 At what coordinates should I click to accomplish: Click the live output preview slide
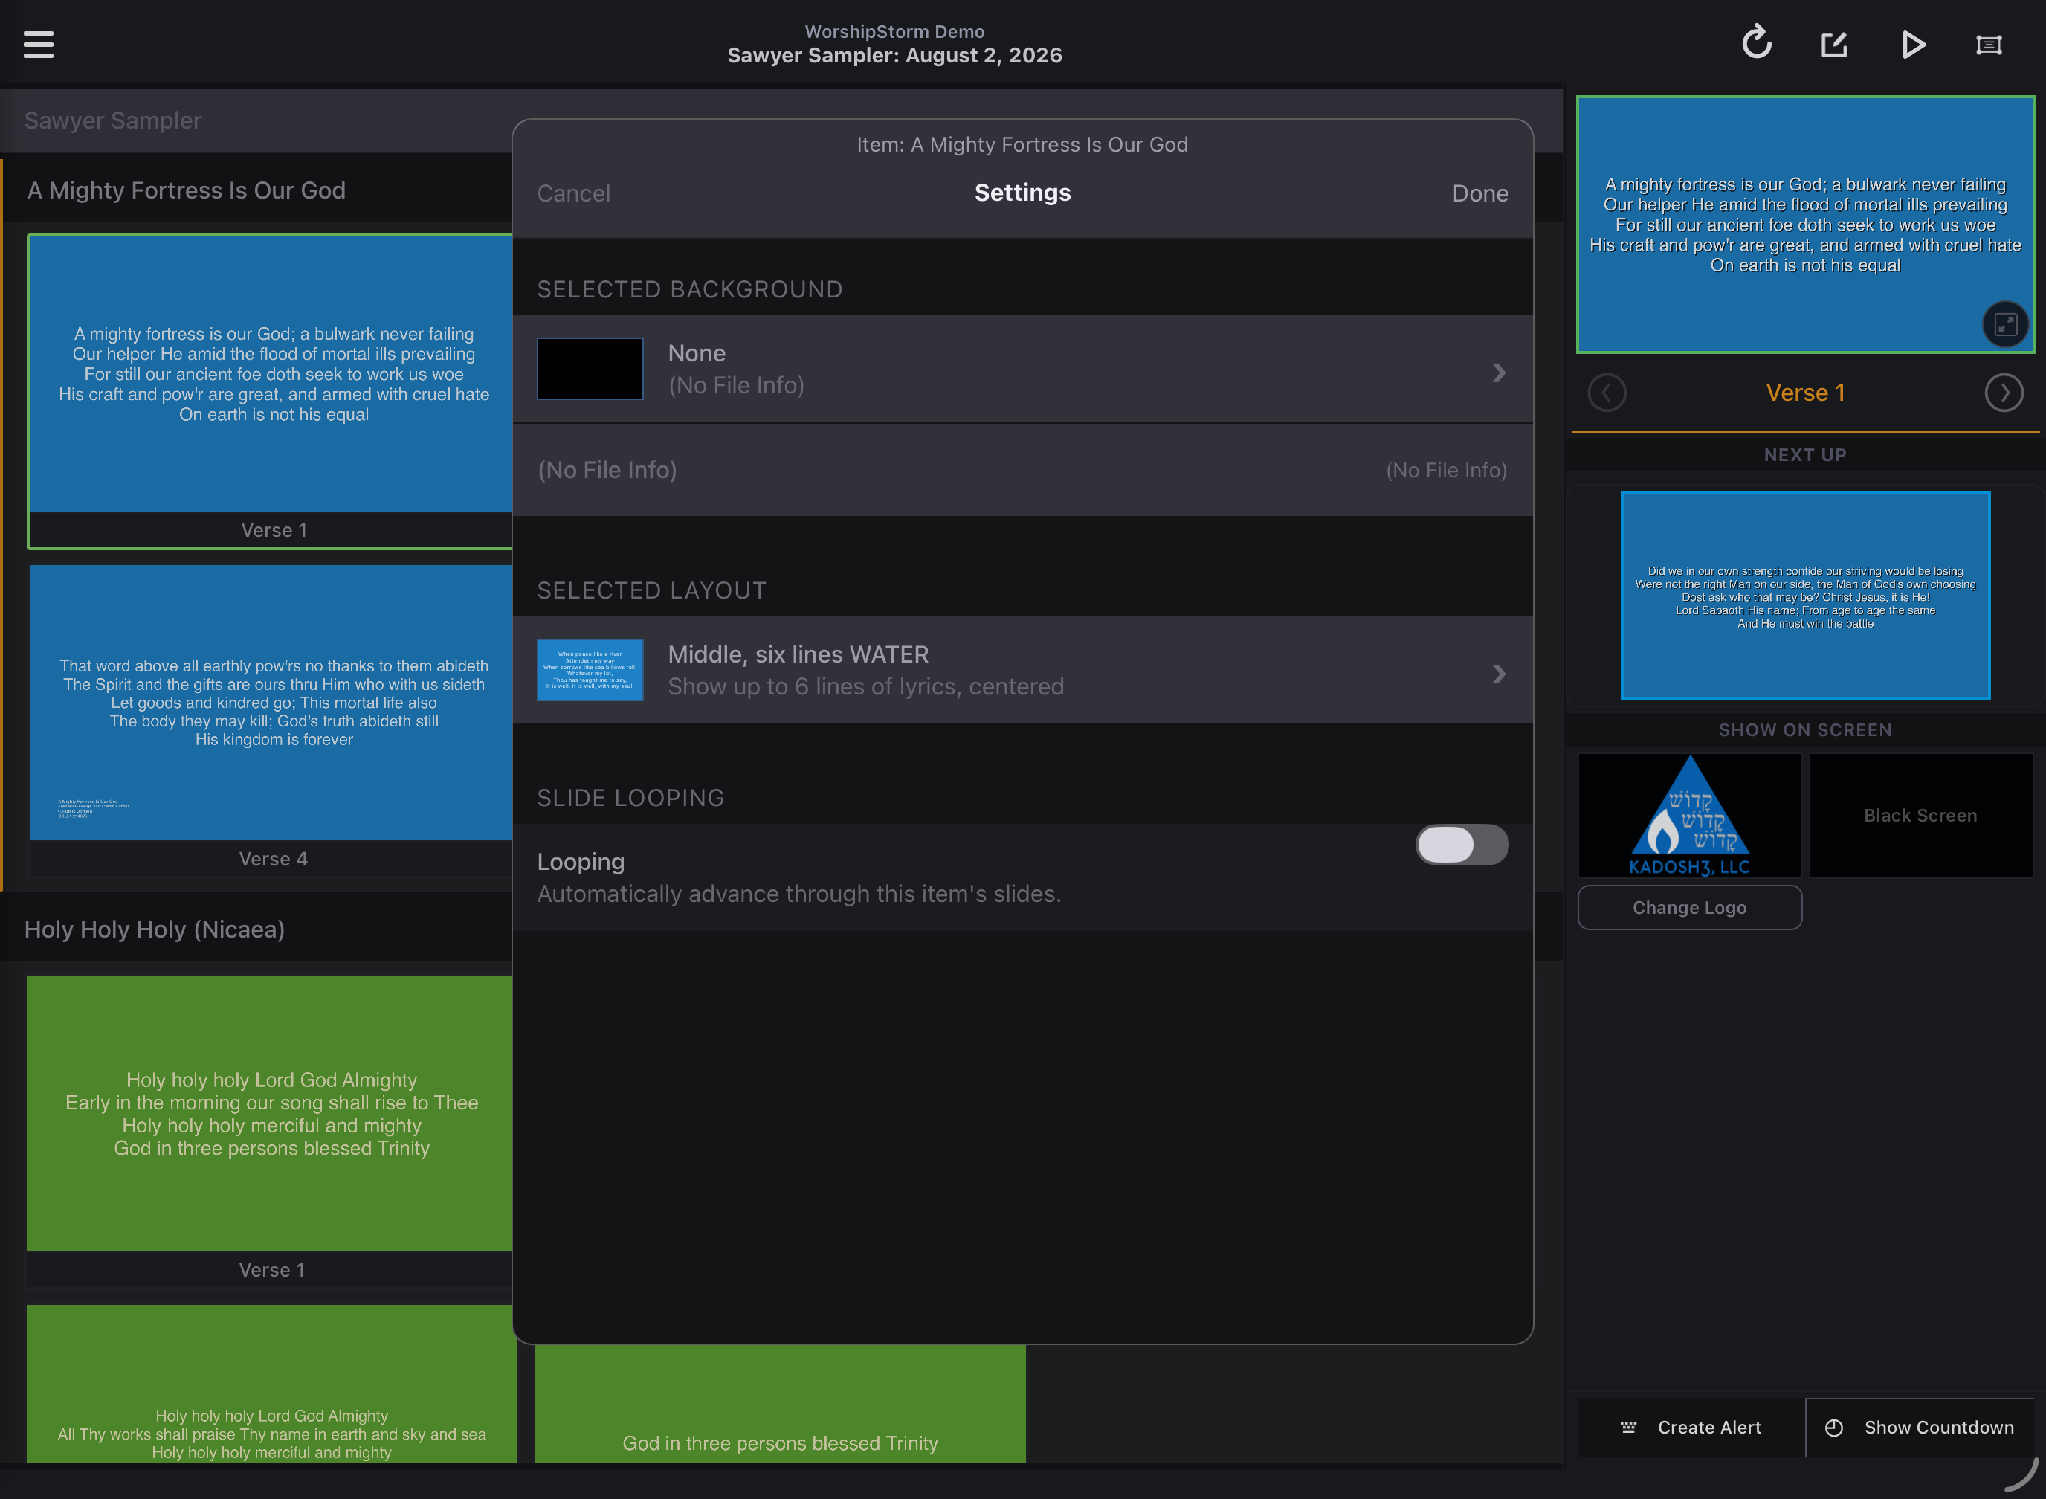click(1804, 224)
